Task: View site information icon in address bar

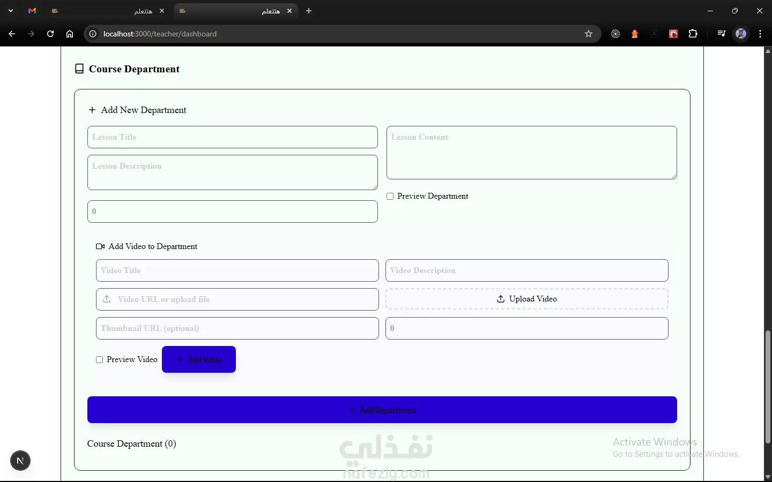Action: pyautogui.click(x=93, y=34)
